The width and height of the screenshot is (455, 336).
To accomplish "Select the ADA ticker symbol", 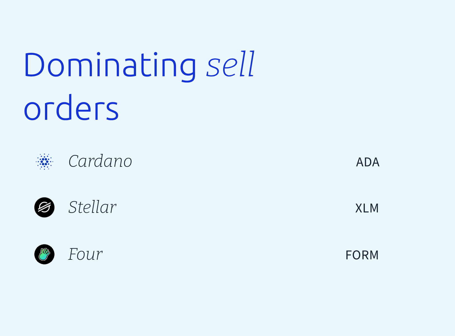I will [x=368, y=162].
